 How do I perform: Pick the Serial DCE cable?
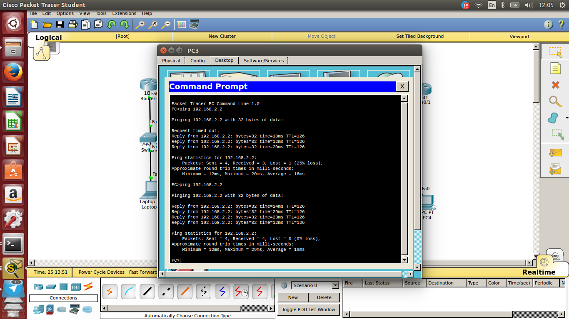[x=241, y=292]
